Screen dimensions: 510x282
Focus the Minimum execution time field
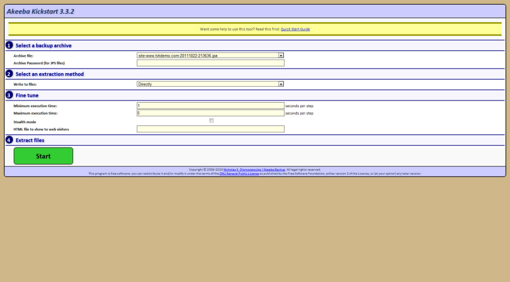point(210,106)
